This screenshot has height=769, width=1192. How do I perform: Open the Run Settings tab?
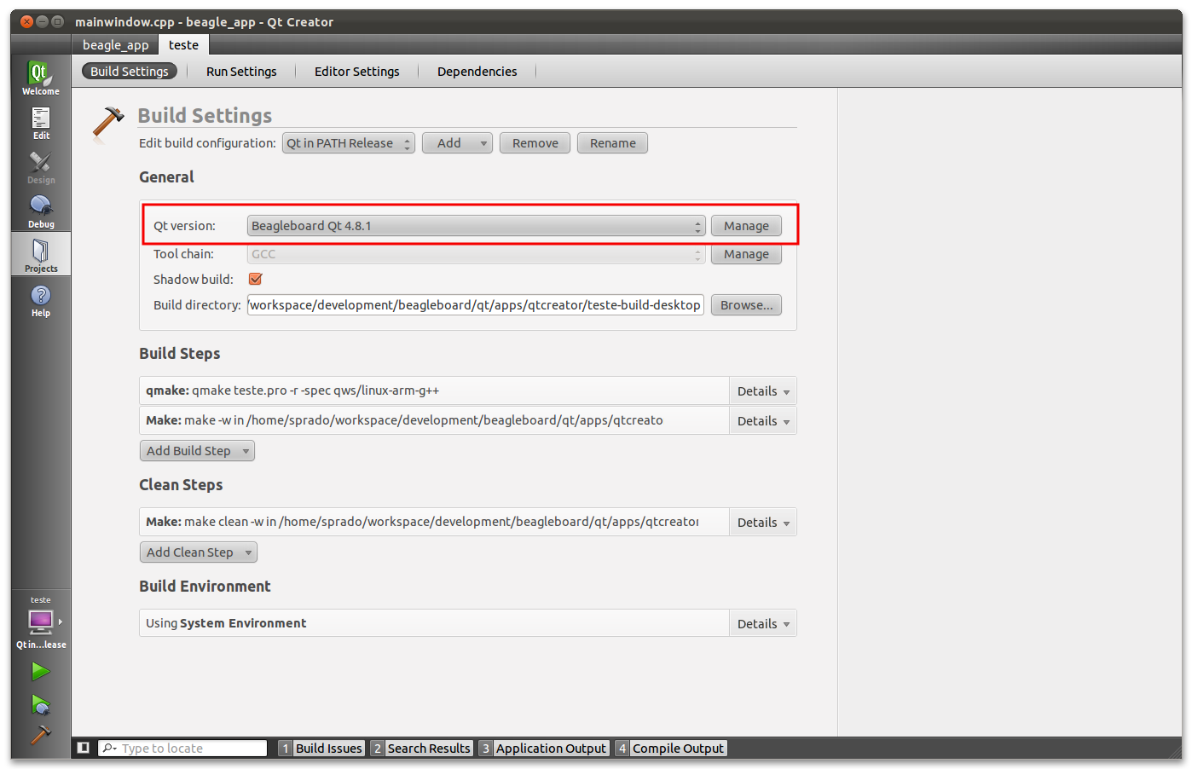241,72
